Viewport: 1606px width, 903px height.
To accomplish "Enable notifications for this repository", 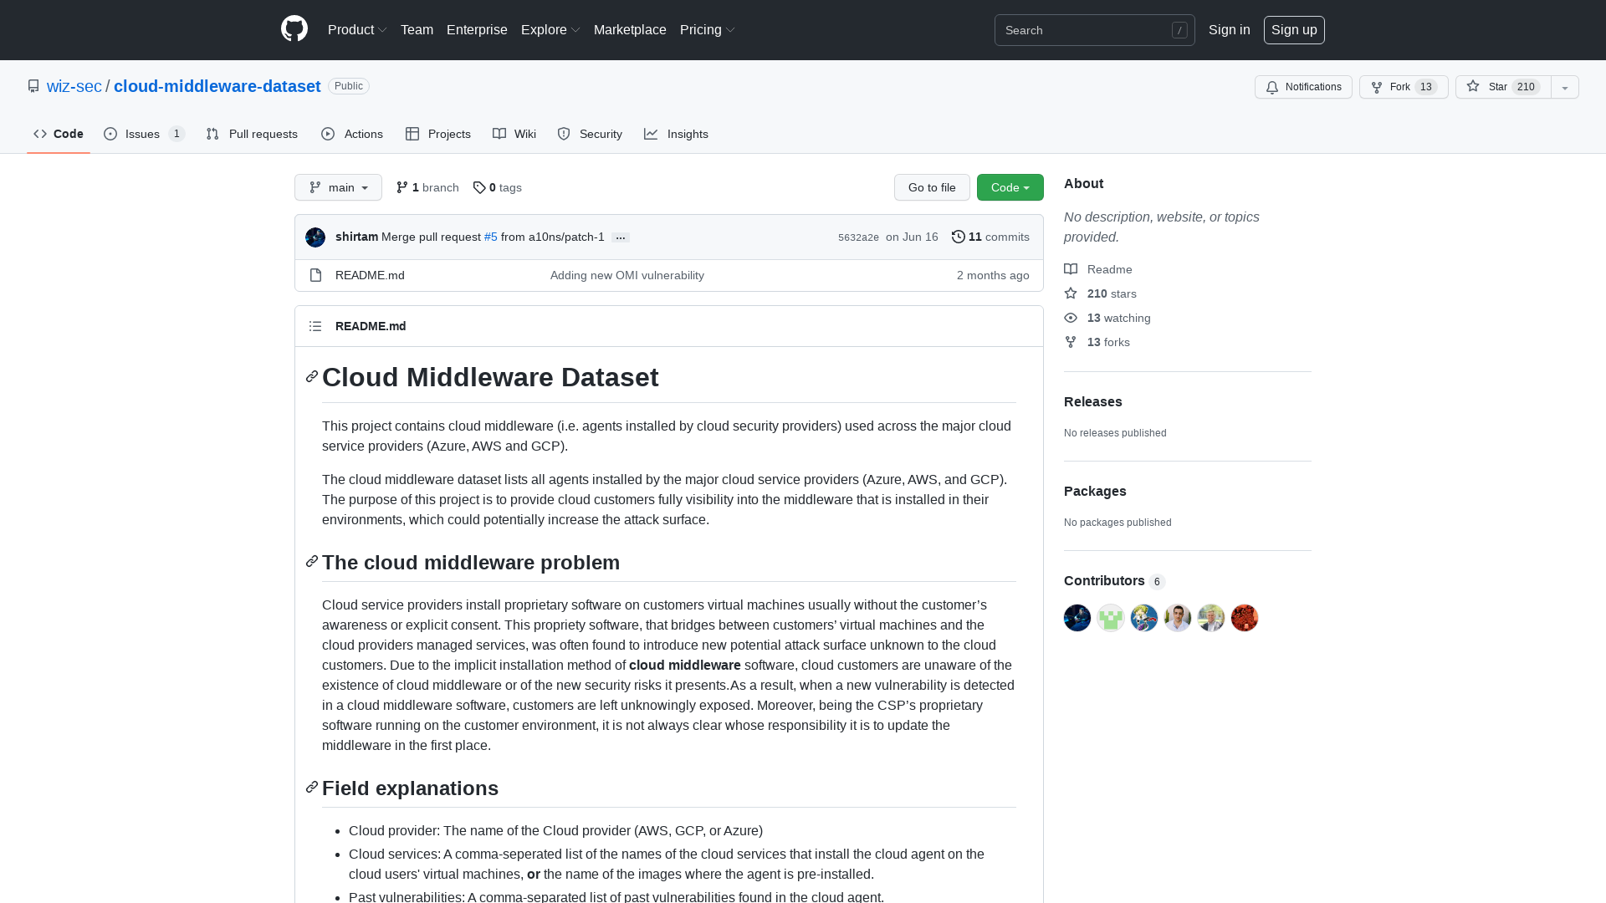I will (x=1302, y=87).
